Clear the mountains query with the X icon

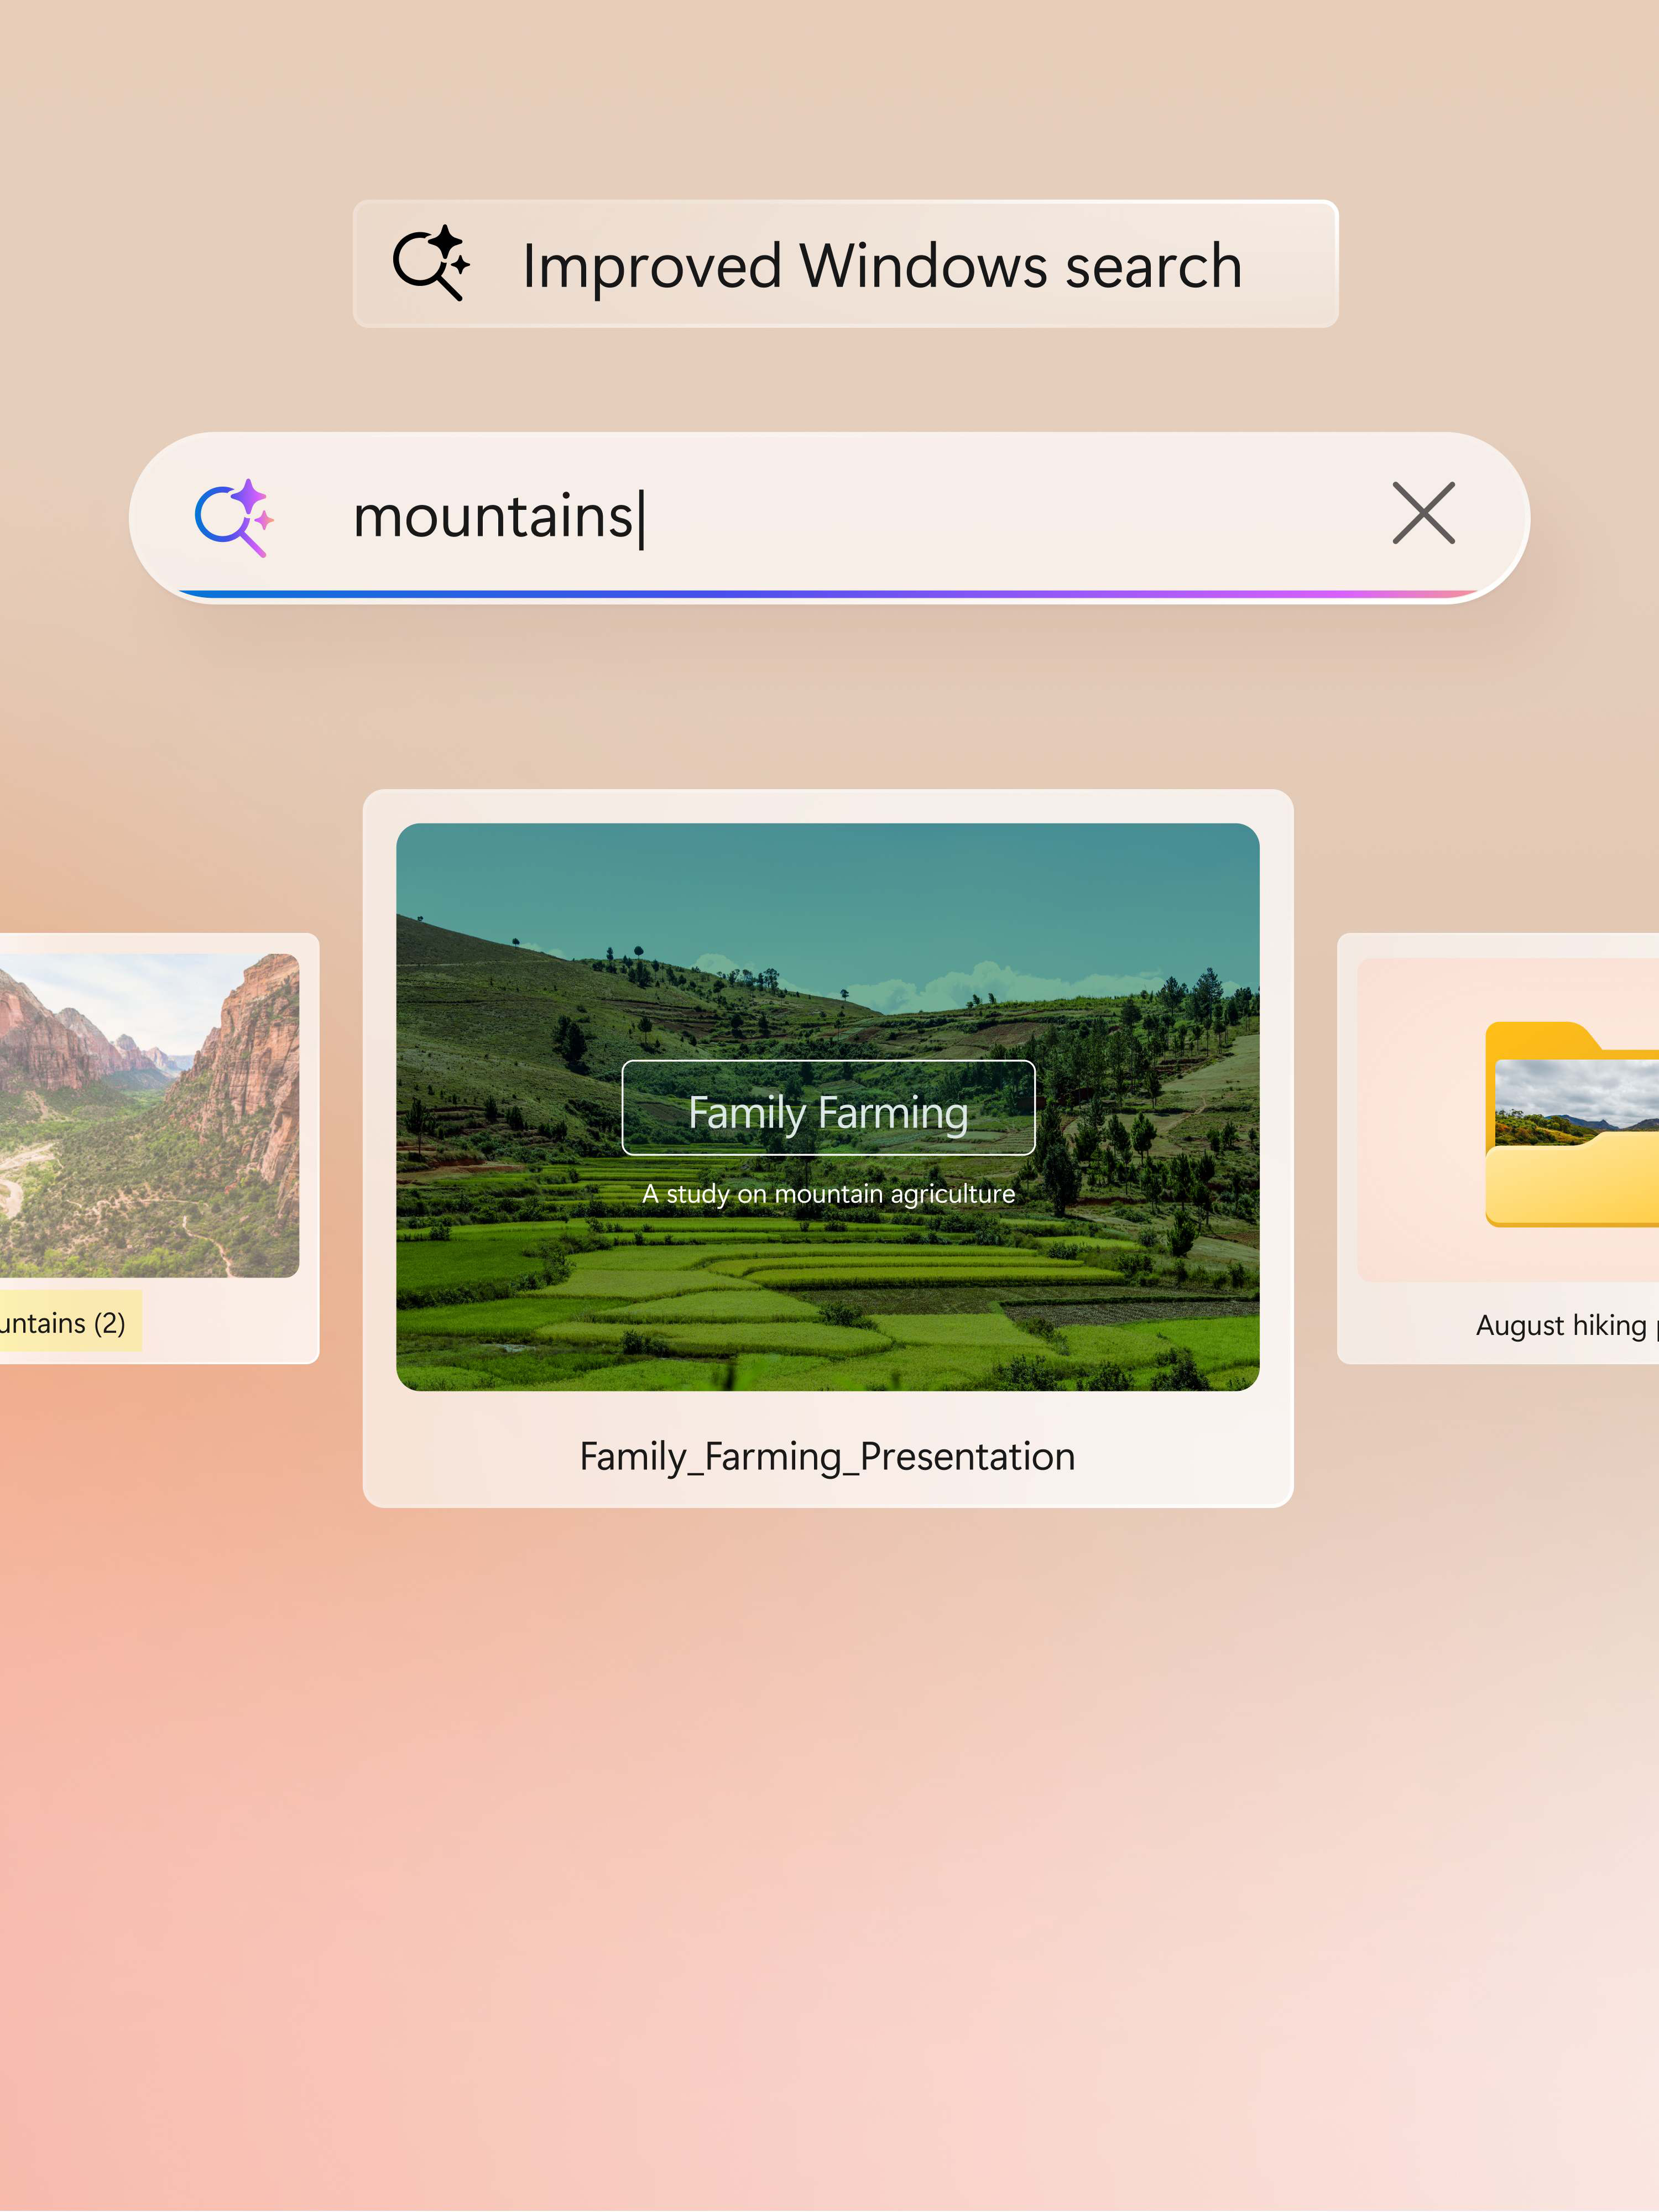[1424, 514]
